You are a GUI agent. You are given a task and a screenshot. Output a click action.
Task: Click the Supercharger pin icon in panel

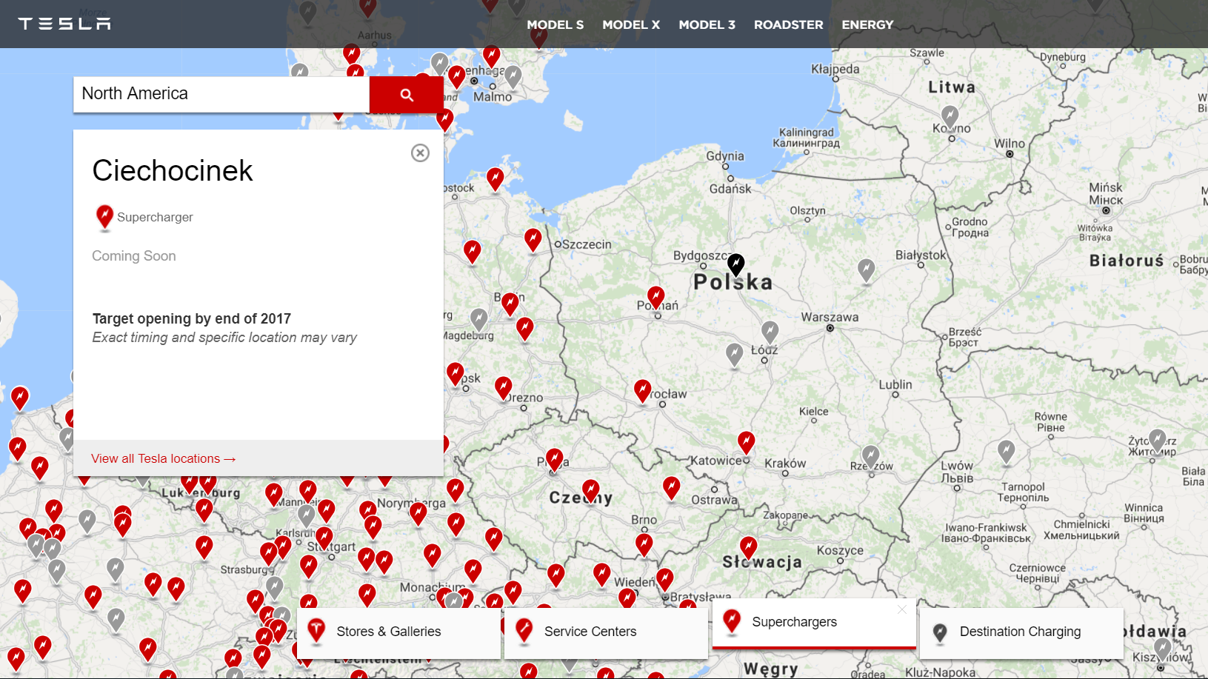click(104, 218)
